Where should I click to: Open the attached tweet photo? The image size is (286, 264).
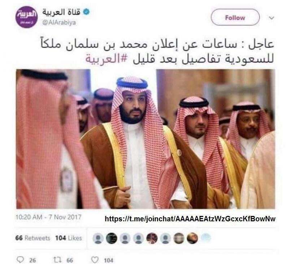tap(146, 139)
